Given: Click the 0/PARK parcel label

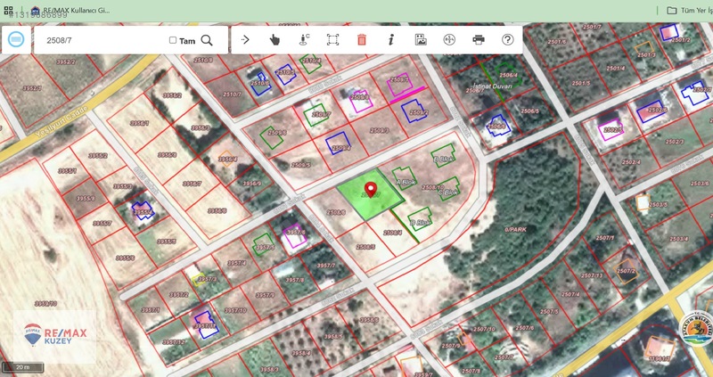Looking at the screenshot, I should point(516,230).
